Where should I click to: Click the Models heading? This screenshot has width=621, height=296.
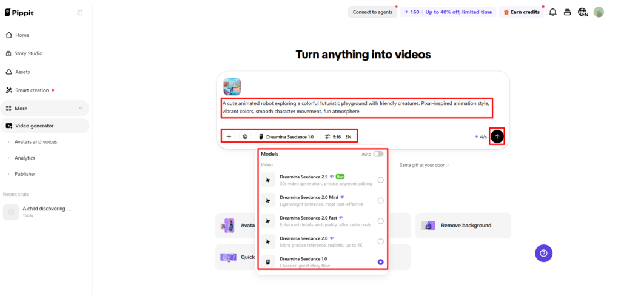[x=269, y=153]
